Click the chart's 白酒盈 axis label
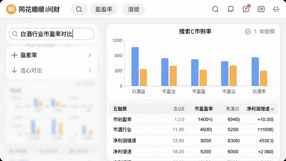Viewport: 286px width, 161px height. [x=139, y=91]
